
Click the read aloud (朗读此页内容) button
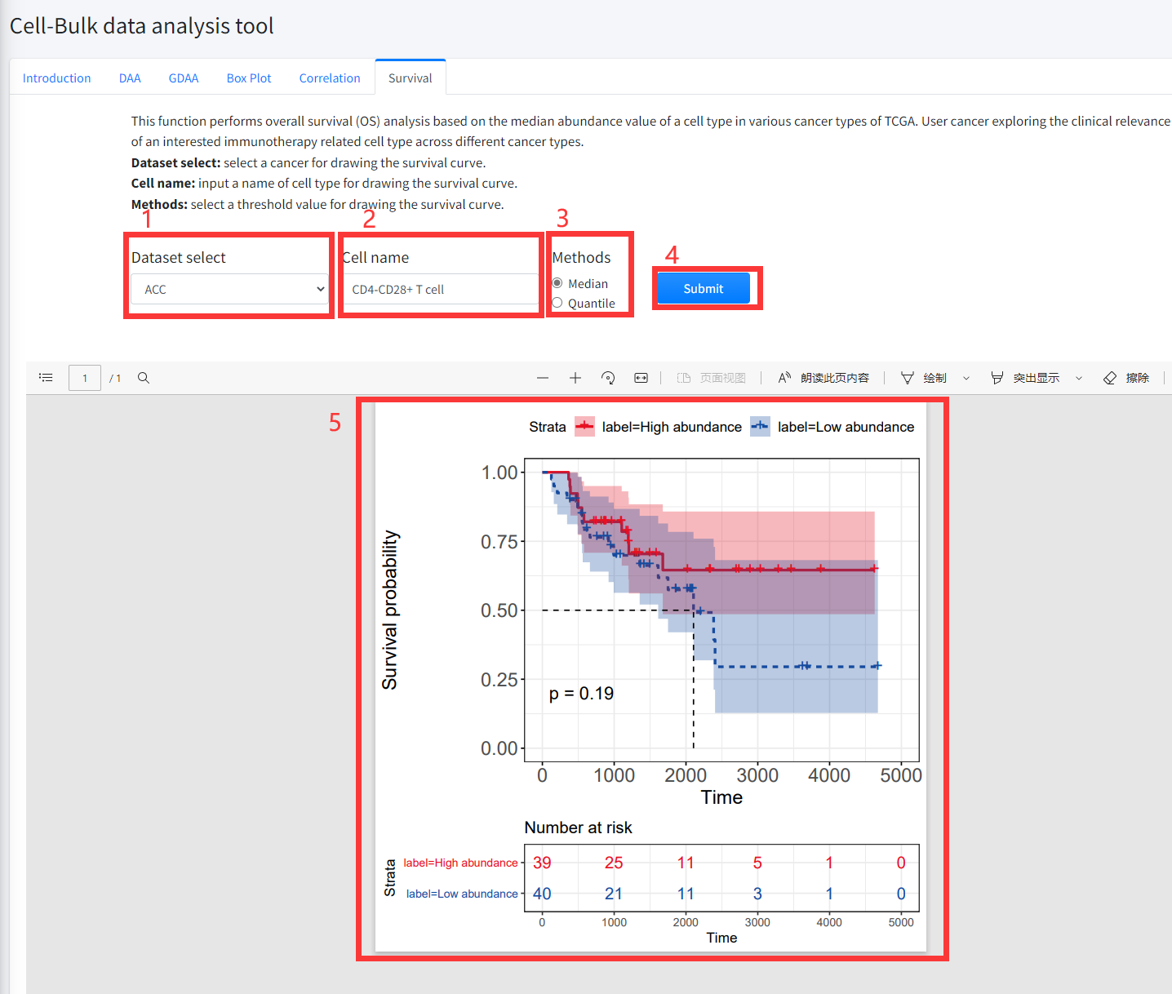click(824, 378)
